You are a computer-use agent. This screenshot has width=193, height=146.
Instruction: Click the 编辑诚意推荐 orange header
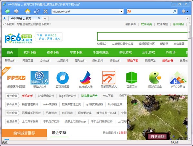[24, 133]
